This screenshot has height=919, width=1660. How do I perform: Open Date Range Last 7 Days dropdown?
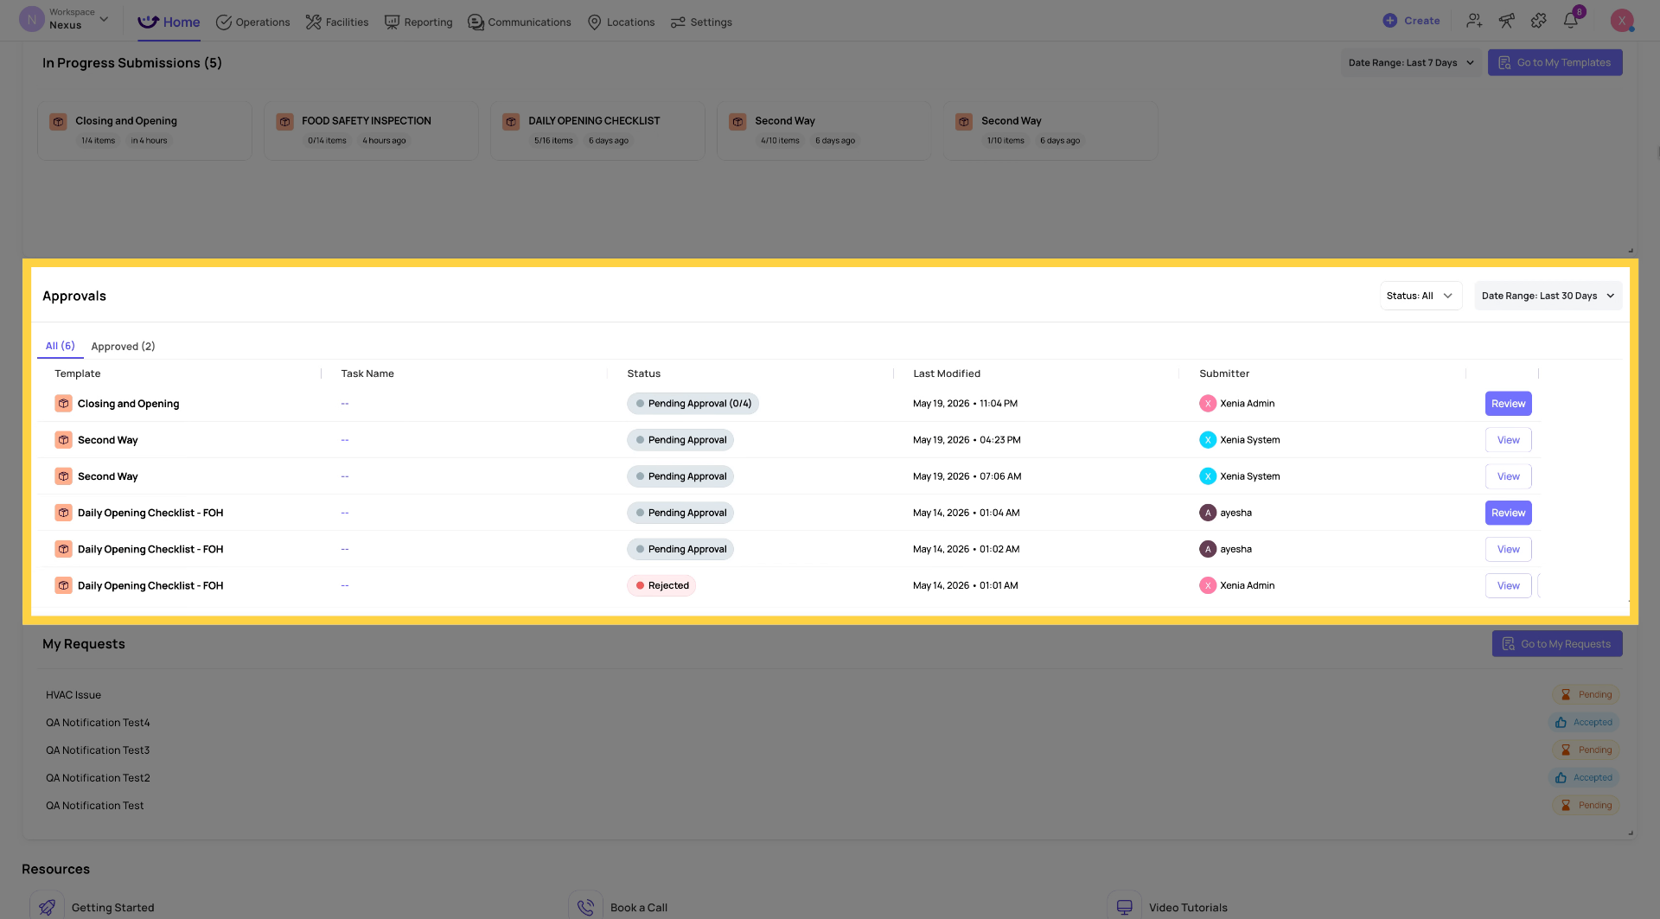pos(1411,62)
